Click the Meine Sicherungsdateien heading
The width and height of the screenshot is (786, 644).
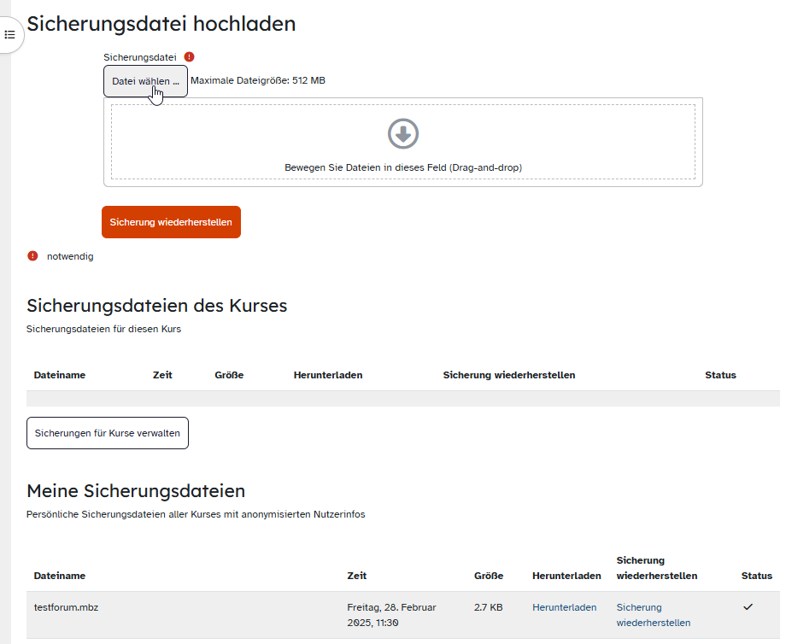click(x=136, y=490)
